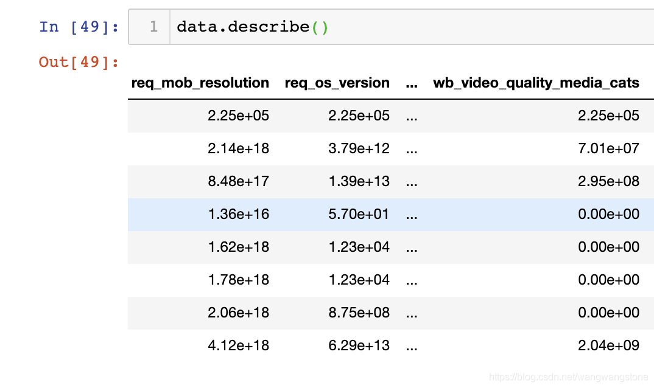
Task: Select the 2.14e+18 cell in req_mob_resolution
Action: point(238,148)
